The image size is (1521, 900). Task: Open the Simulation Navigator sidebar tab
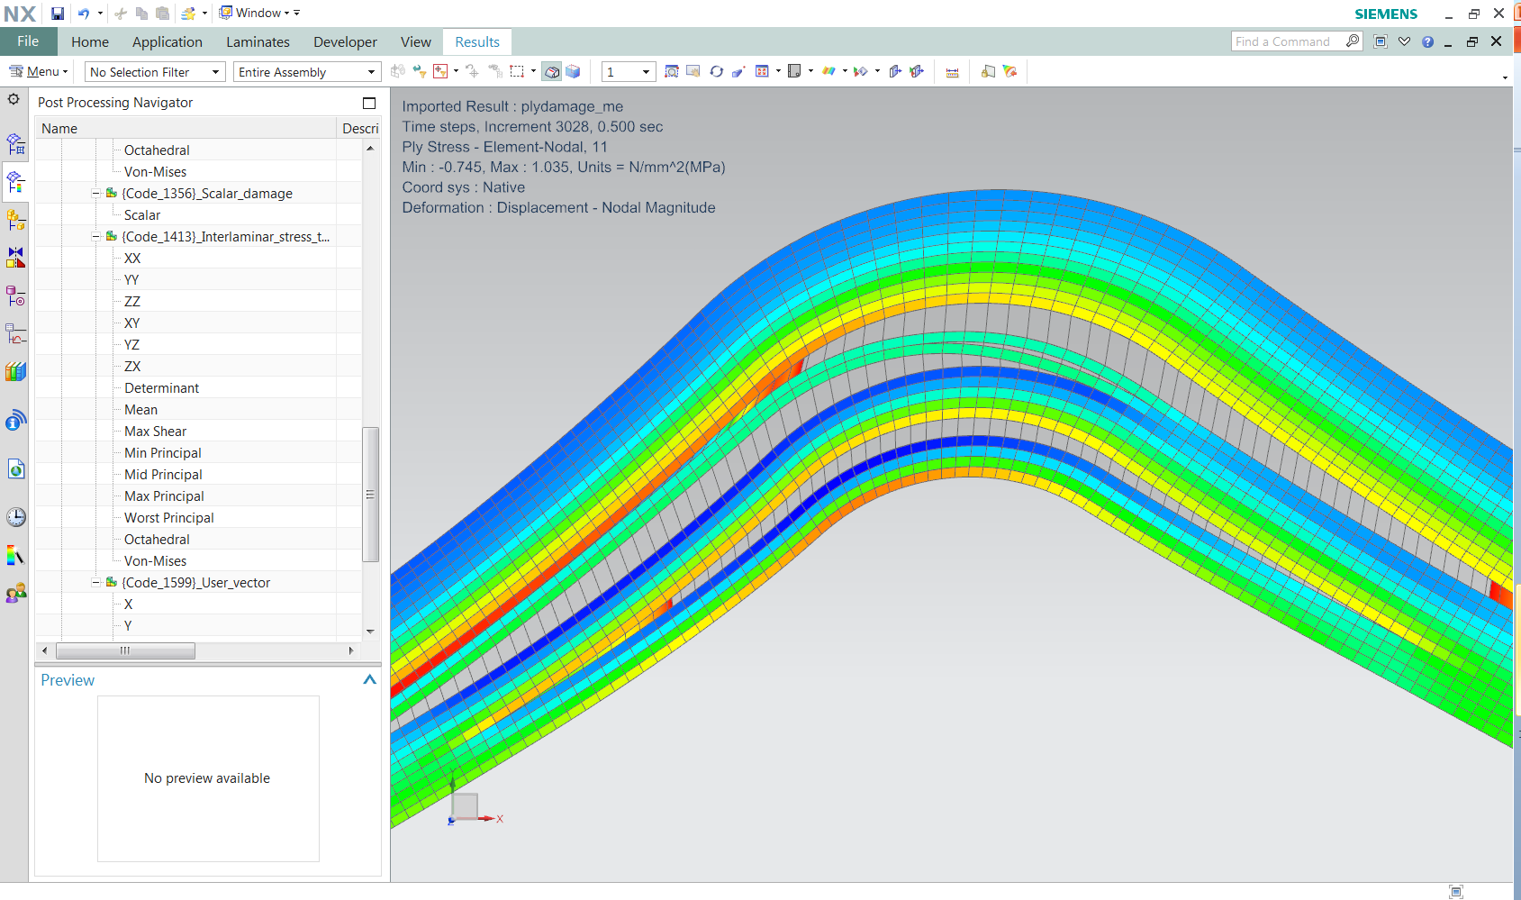(15, 144)
